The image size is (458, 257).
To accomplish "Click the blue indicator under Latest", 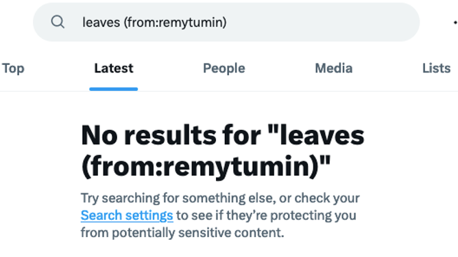I will pos(114,89).
